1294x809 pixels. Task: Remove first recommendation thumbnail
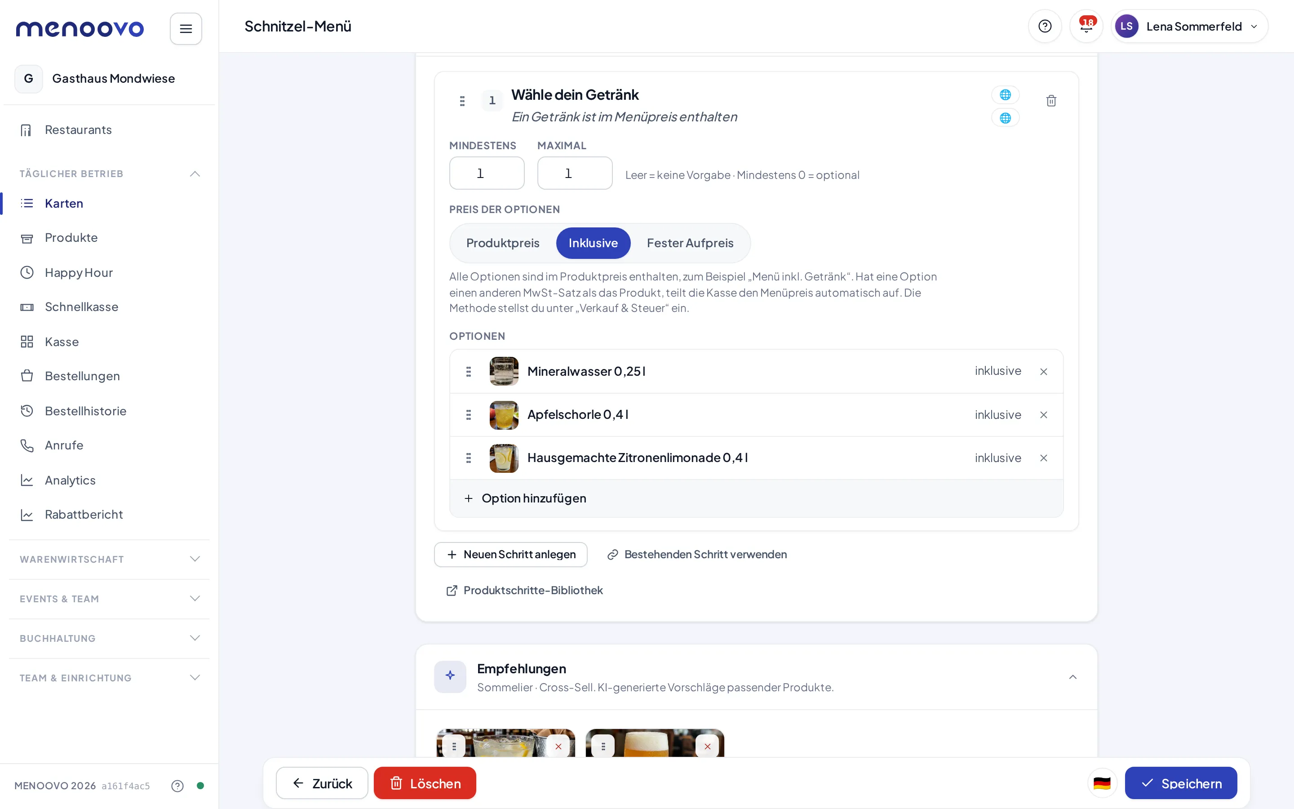pyautogui.click(x=558, y=746)
